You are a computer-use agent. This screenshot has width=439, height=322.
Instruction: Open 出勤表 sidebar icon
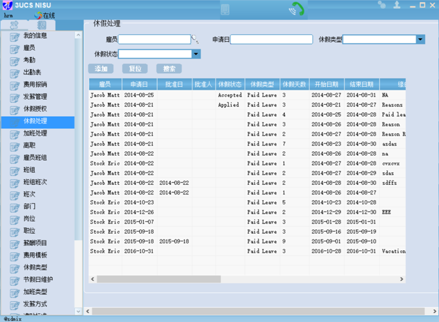tap(15, 74)
